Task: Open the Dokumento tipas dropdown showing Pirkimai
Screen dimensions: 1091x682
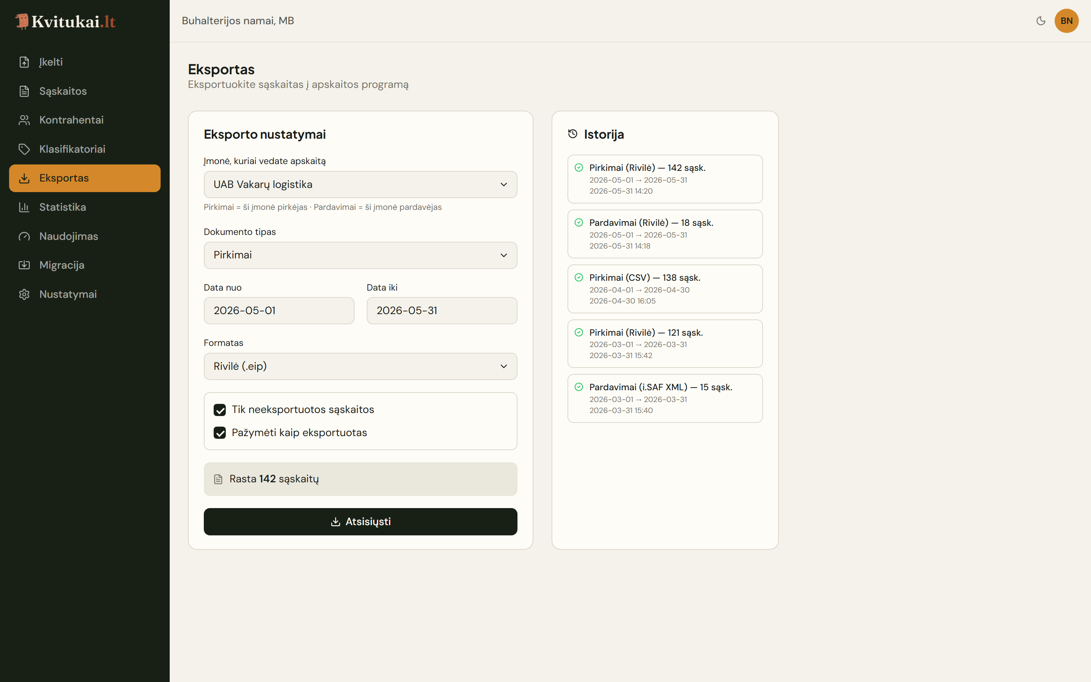Action: [x=360, y=255]
